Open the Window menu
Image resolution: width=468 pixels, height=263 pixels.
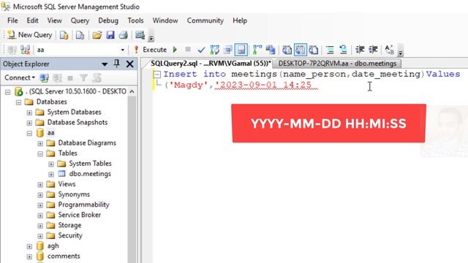click(165, 20)
